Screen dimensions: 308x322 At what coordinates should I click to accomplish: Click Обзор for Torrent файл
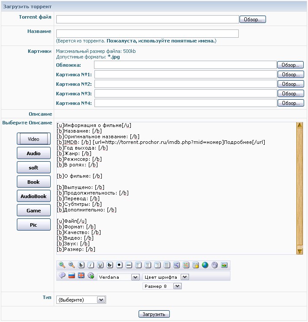253,20
